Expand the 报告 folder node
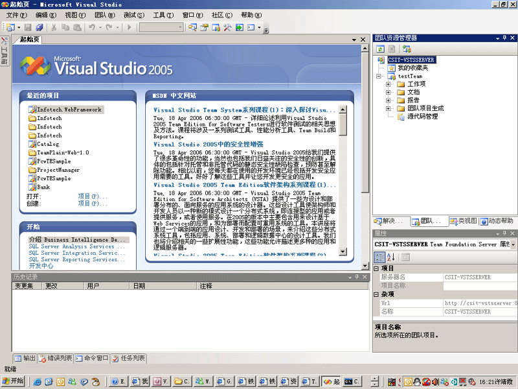The image size is (518, 389). tap(388, 100)
